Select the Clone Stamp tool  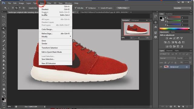click(x=4, y=49)
